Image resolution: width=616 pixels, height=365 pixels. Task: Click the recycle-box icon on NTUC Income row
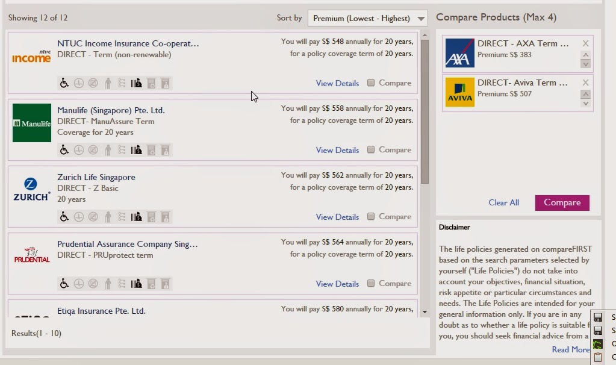[151, 83]
